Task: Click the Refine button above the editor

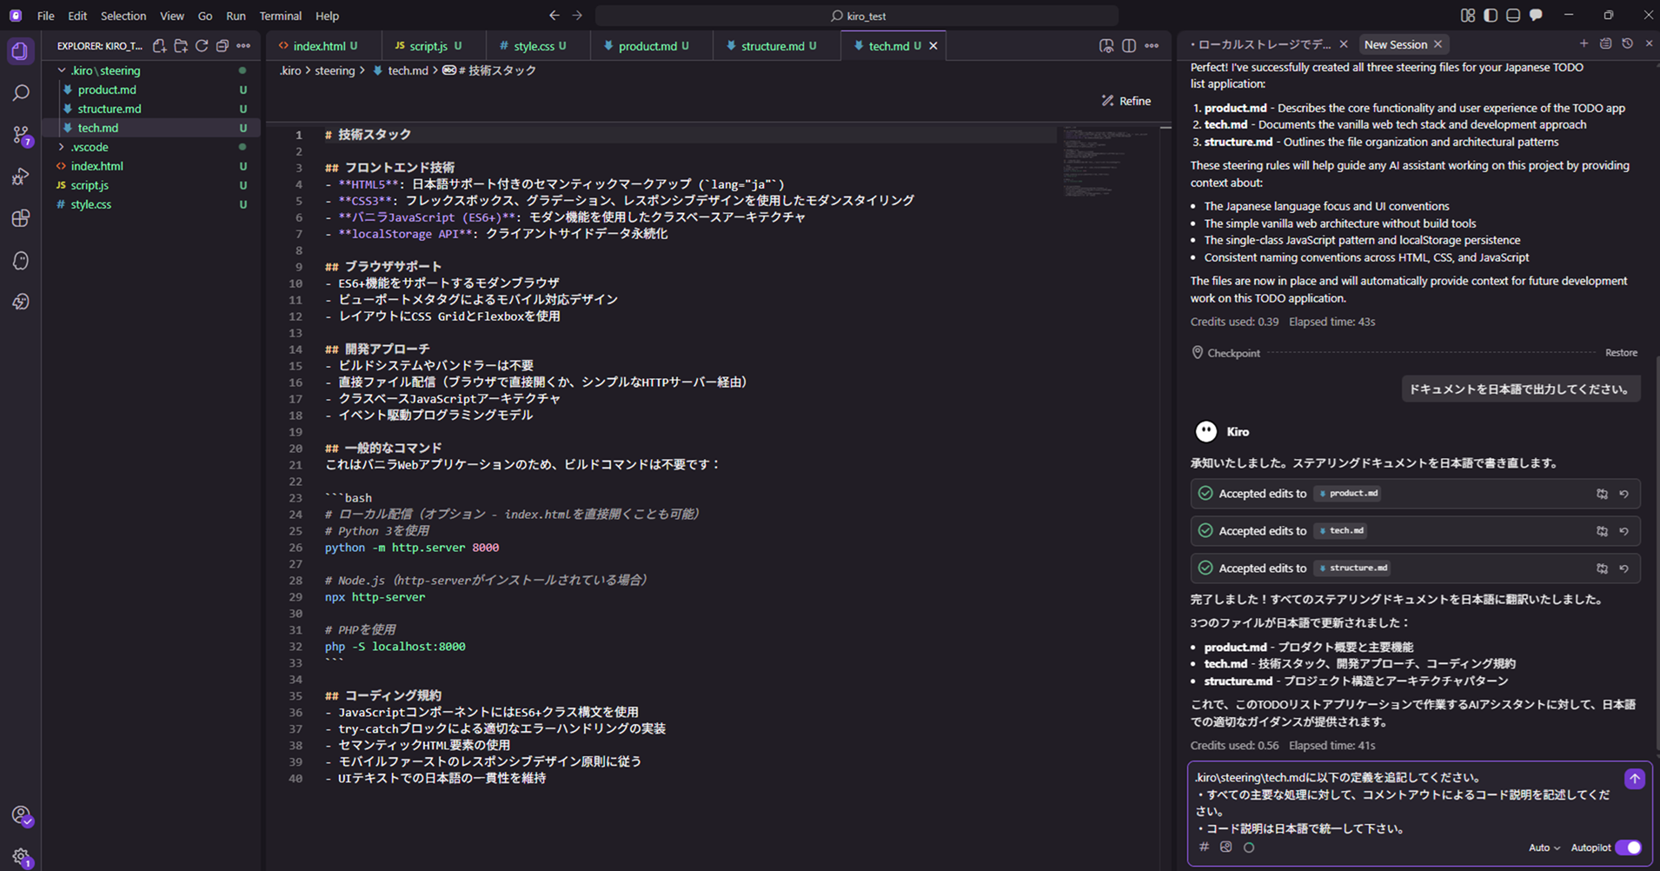Action: click(1125, 100)
